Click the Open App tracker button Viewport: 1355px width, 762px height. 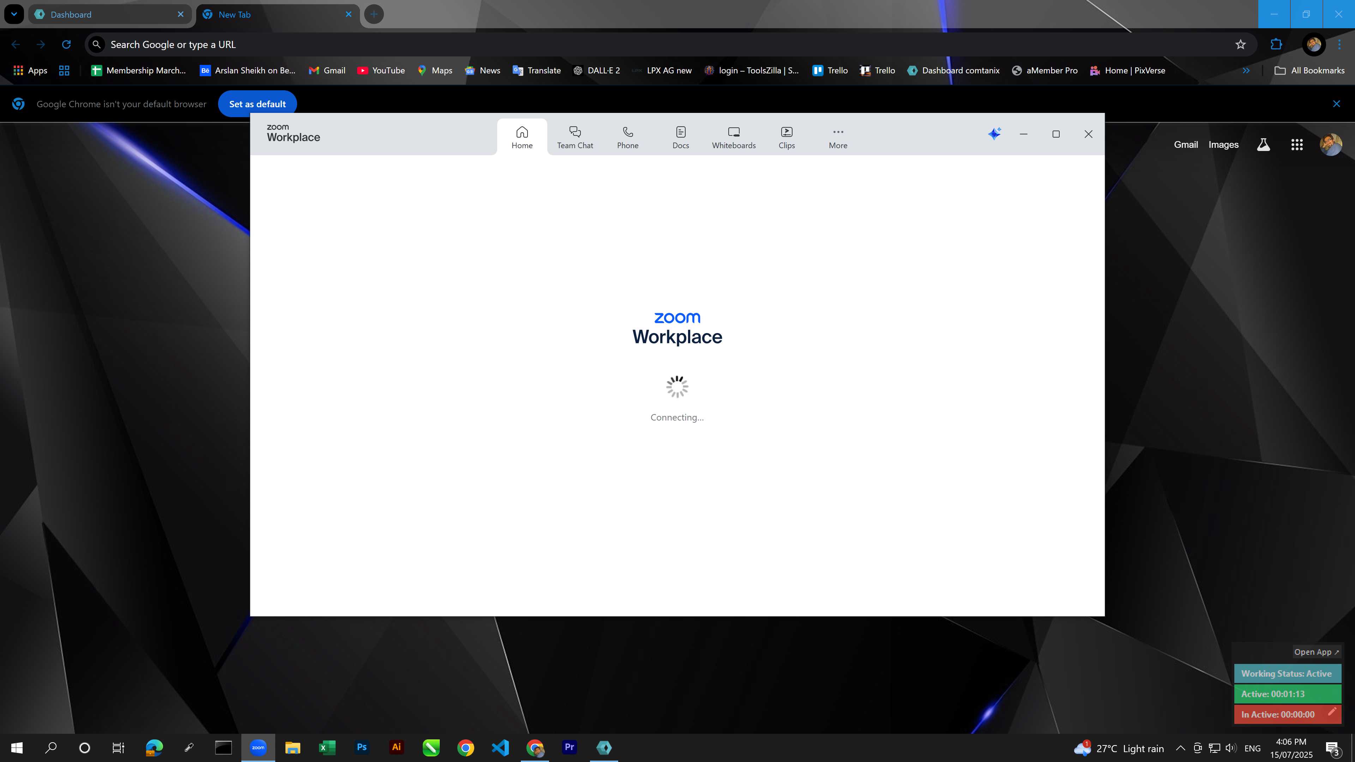(x=1316, y=652)
